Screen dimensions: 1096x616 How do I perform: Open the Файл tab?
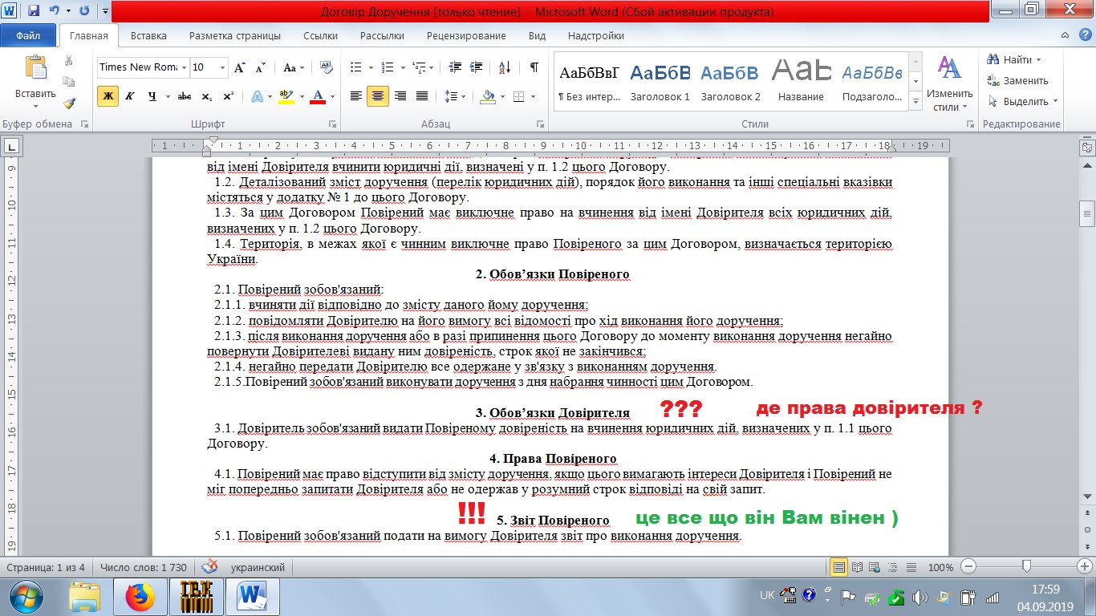pos(28,35)
